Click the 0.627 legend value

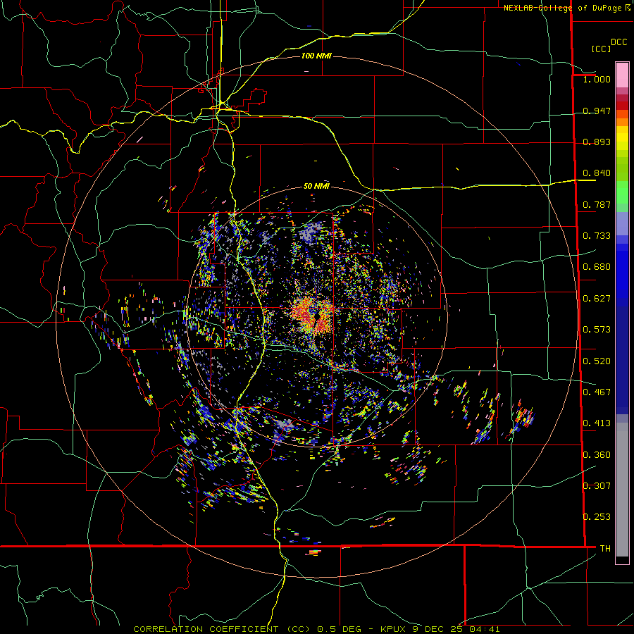[x=597, y=299]
